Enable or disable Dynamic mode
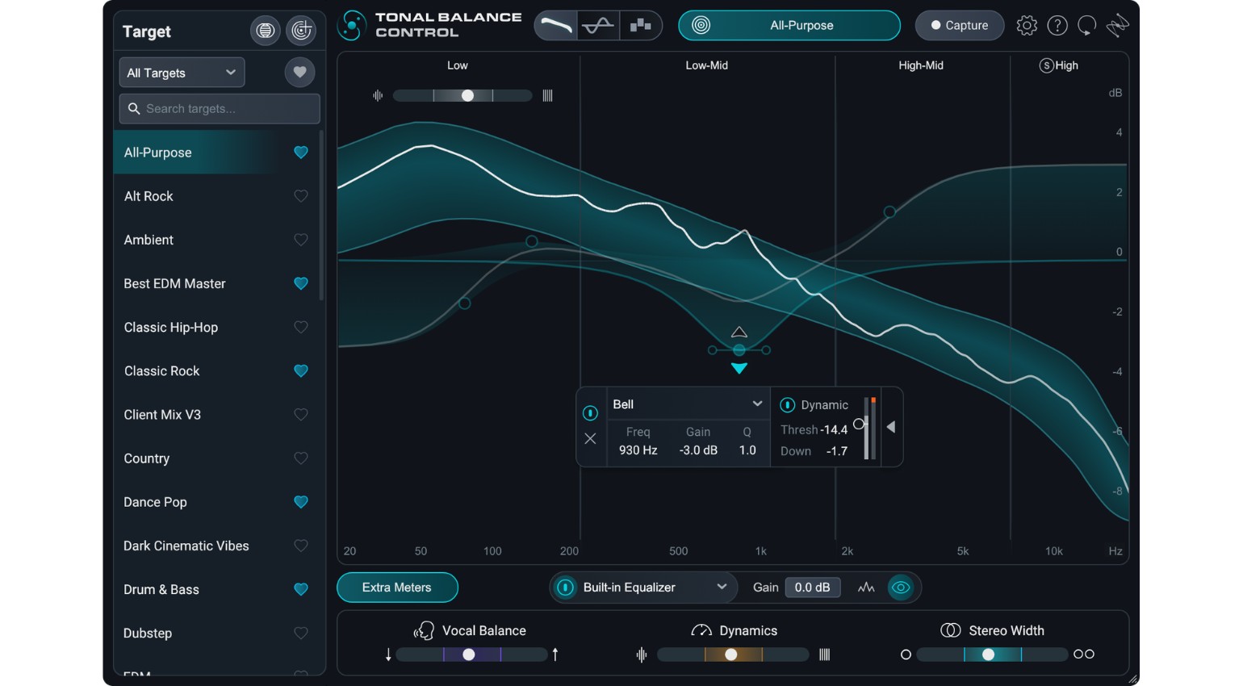1243x686 pixels. click(x=787, y=405)
